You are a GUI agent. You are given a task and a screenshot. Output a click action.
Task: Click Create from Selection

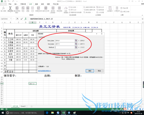(x=75, y=12)
